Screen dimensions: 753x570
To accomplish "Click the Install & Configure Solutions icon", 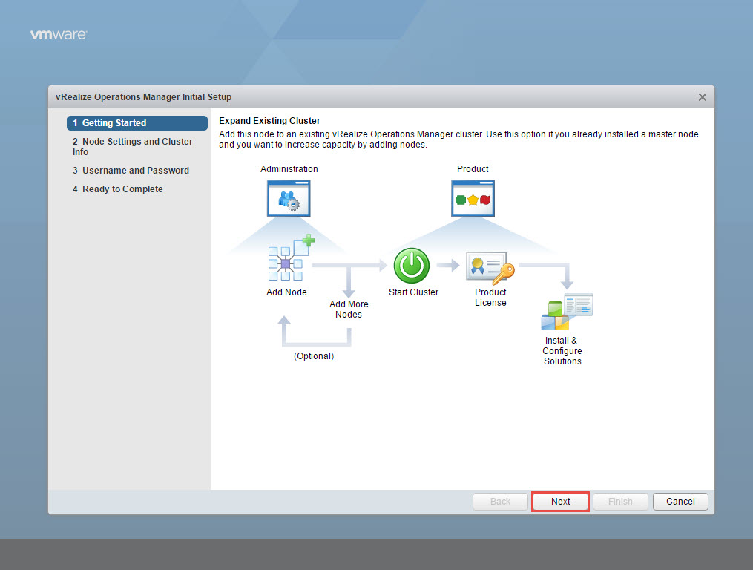I will tap(567, 312).
